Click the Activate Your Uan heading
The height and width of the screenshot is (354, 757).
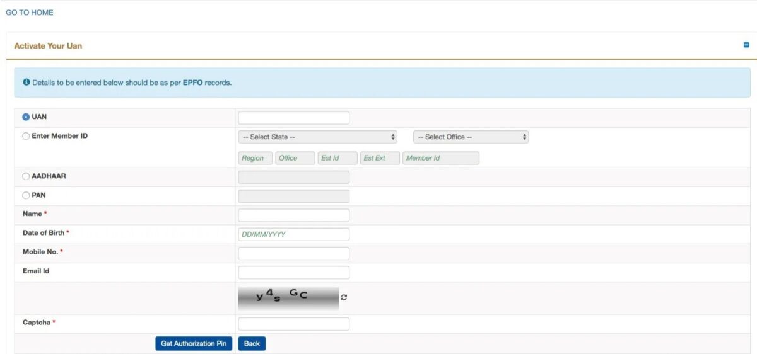pyautogui.click(x=48, y=46)
